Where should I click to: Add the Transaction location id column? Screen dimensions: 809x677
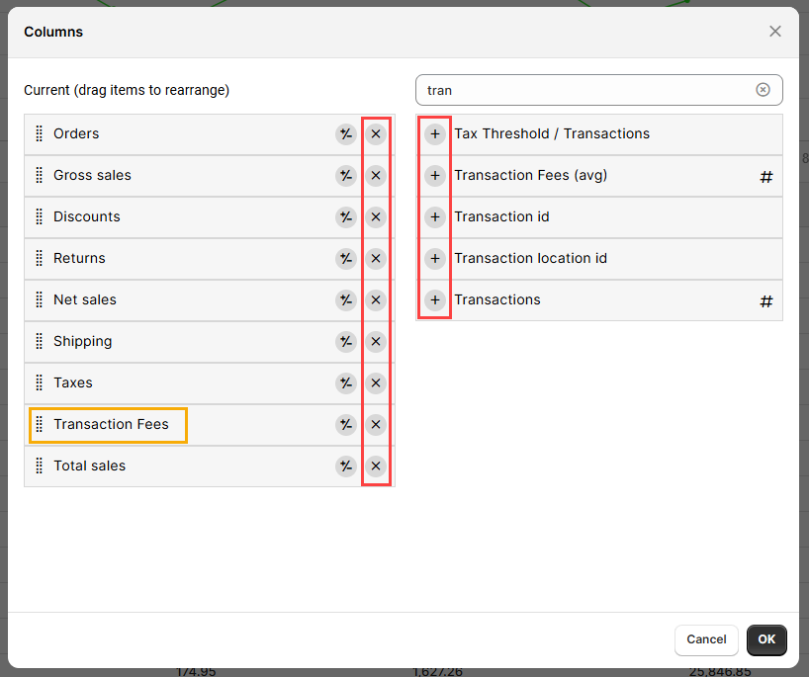click(435, 259)
